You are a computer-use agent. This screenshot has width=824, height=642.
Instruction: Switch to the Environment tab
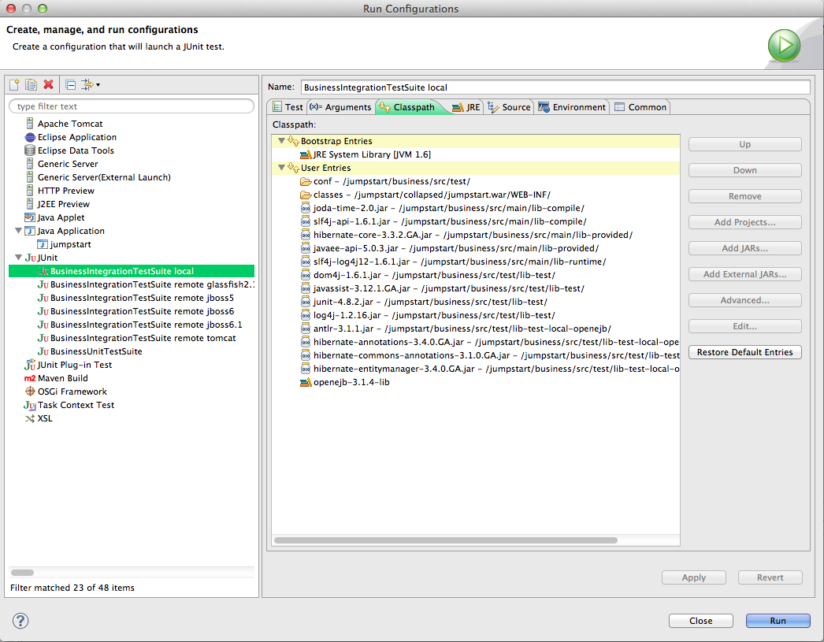pos(573,107)
